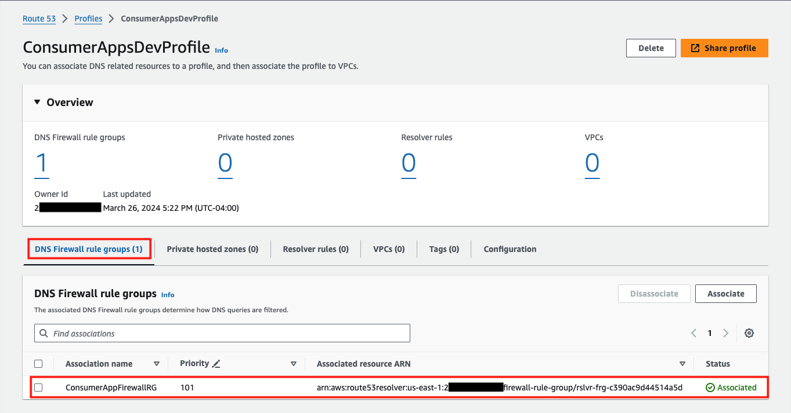Click the Delete profile button
The height and width of the screenshot is (413, 791).
click(651, 48)
